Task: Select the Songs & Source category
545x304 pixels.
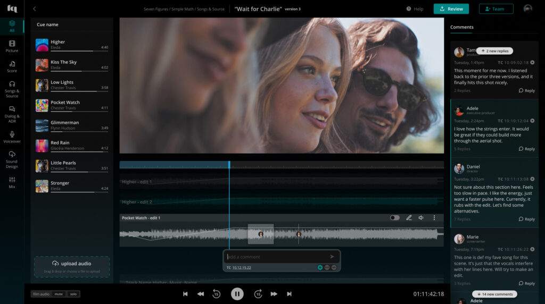Action: (x=12, y=89)
